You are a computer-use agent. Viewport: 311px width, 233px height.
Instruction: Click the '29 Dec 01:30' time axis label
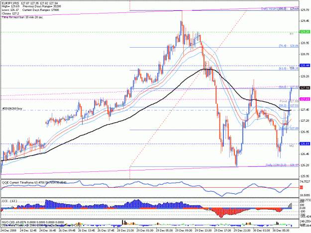point(145,231)
